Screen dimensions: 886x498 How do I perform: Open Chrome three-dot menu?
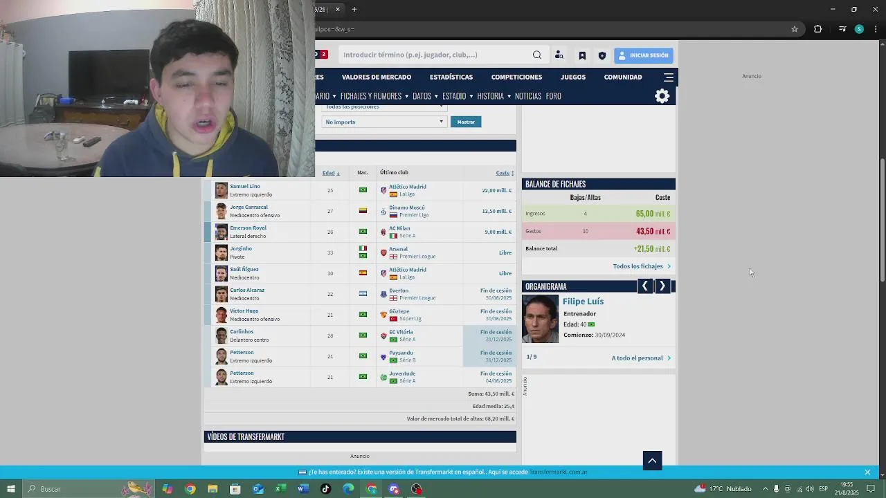[x=876, y=29]
